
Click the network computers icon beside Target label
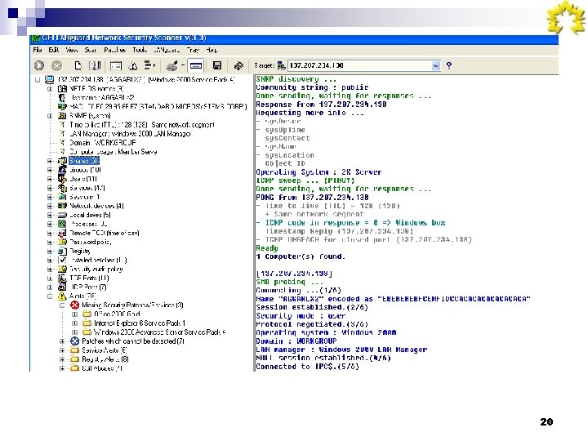point(281,65)
